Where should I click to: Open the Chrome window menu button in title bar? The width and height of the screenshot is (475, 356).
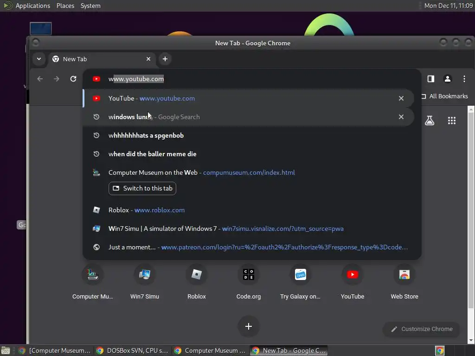[36, 42]
